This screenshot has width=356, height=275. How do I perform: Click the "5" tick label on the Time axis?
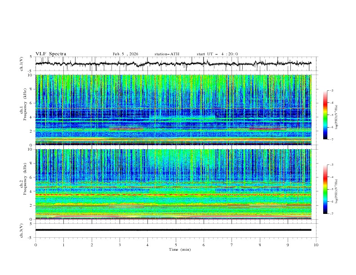point(176,245)
